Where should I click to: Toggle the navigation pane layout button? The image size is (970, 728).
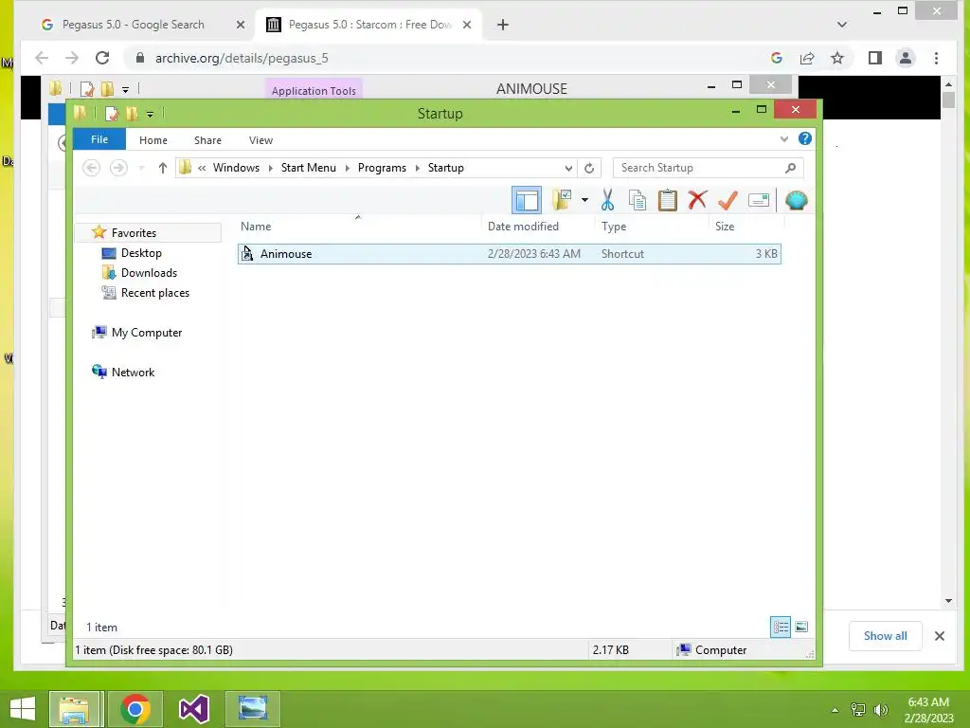[x=527, y=200]
